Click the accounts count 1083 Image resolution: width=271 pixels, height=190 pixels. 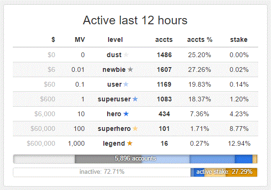[x=164, y=99]
